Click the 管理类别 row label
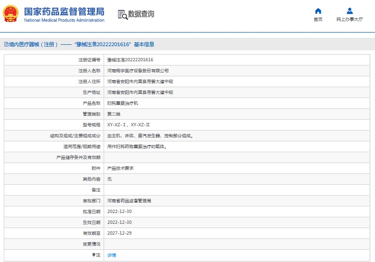375x262 pixels. [91, 114]
